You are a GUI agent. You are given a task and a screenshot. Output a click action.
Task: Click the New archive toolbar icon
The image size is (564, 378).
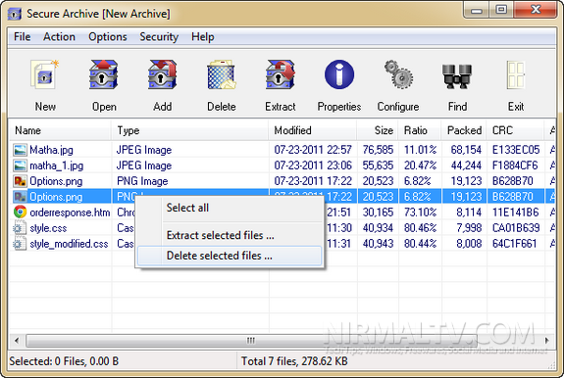click(x=45, y=74)
